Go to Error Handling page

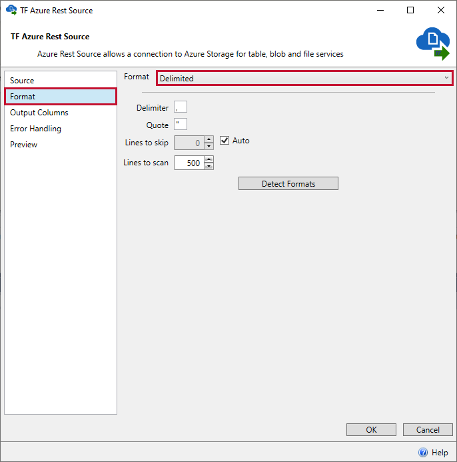[x=61, y=129]
